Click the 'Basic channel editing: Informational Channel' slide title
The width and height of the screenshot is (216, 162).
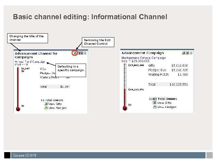pyautogui.click(x=90, y=17)
